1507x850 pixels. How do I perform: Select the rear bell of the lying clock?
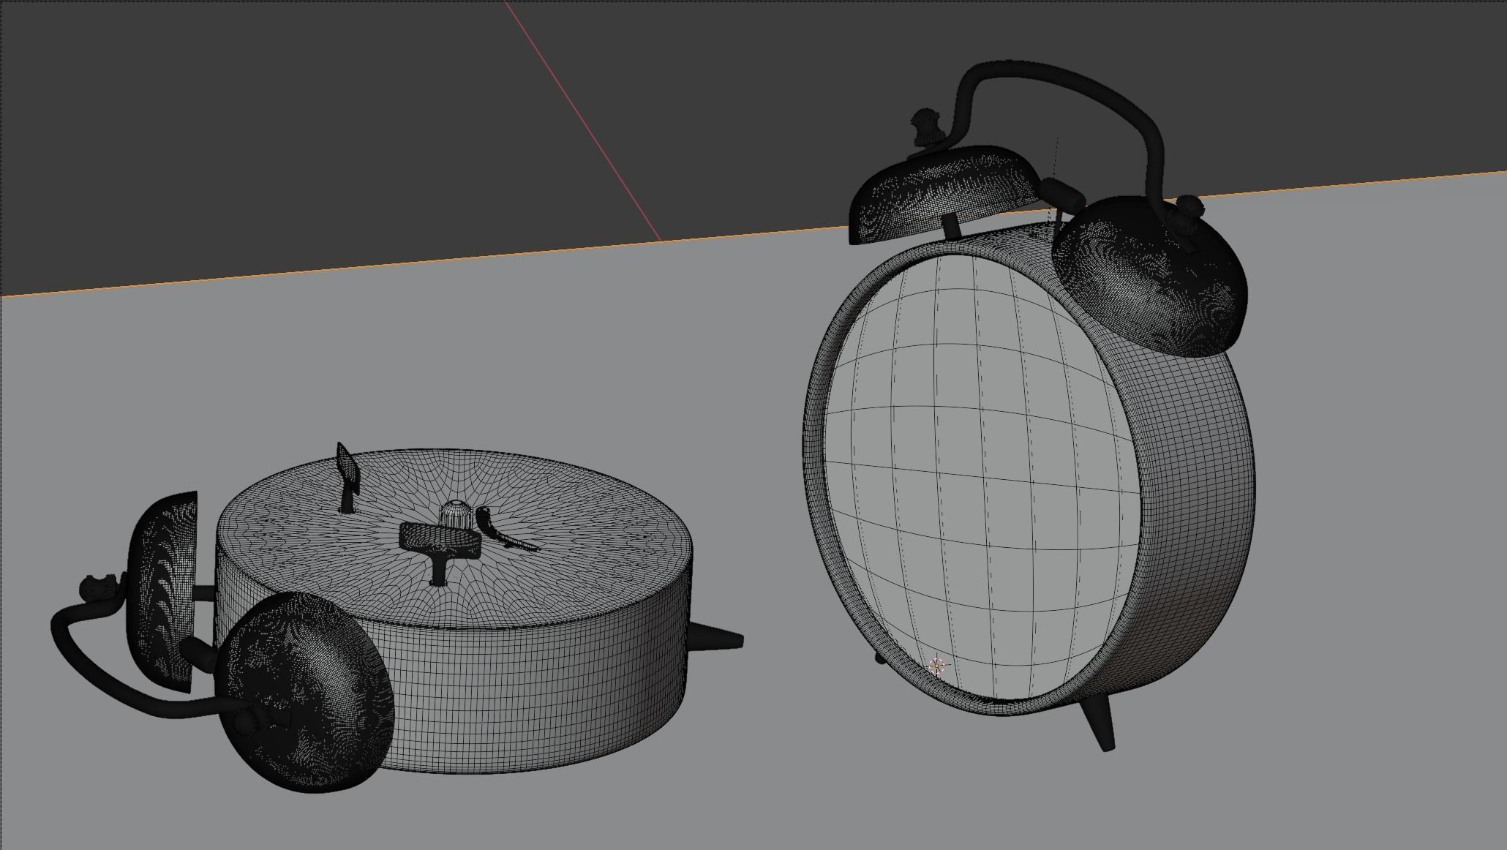click(161, 593)
